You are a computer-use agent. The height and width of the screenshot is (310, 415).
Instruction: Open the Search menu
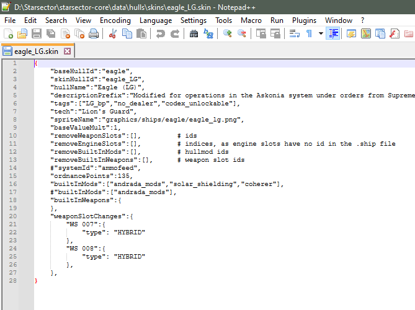pyautogui.click(x=56, y=20)
